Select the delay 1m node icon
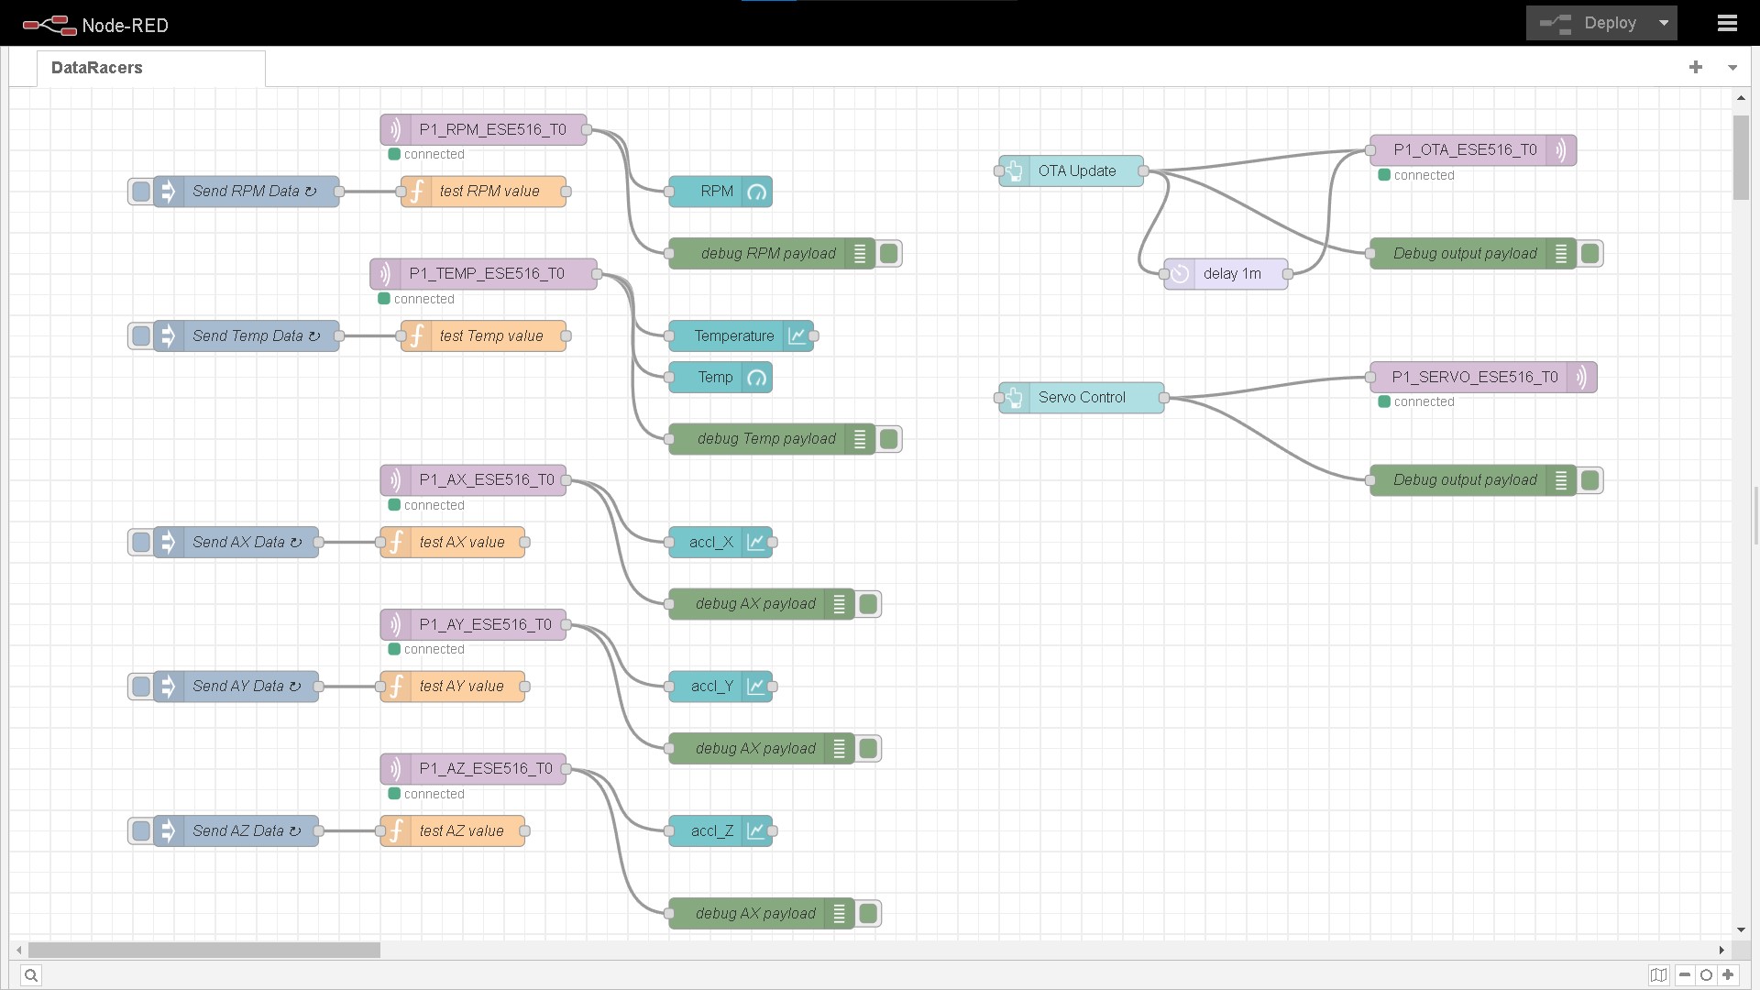The width and height of the screenshot is (1760, 990). (1180, 274)
